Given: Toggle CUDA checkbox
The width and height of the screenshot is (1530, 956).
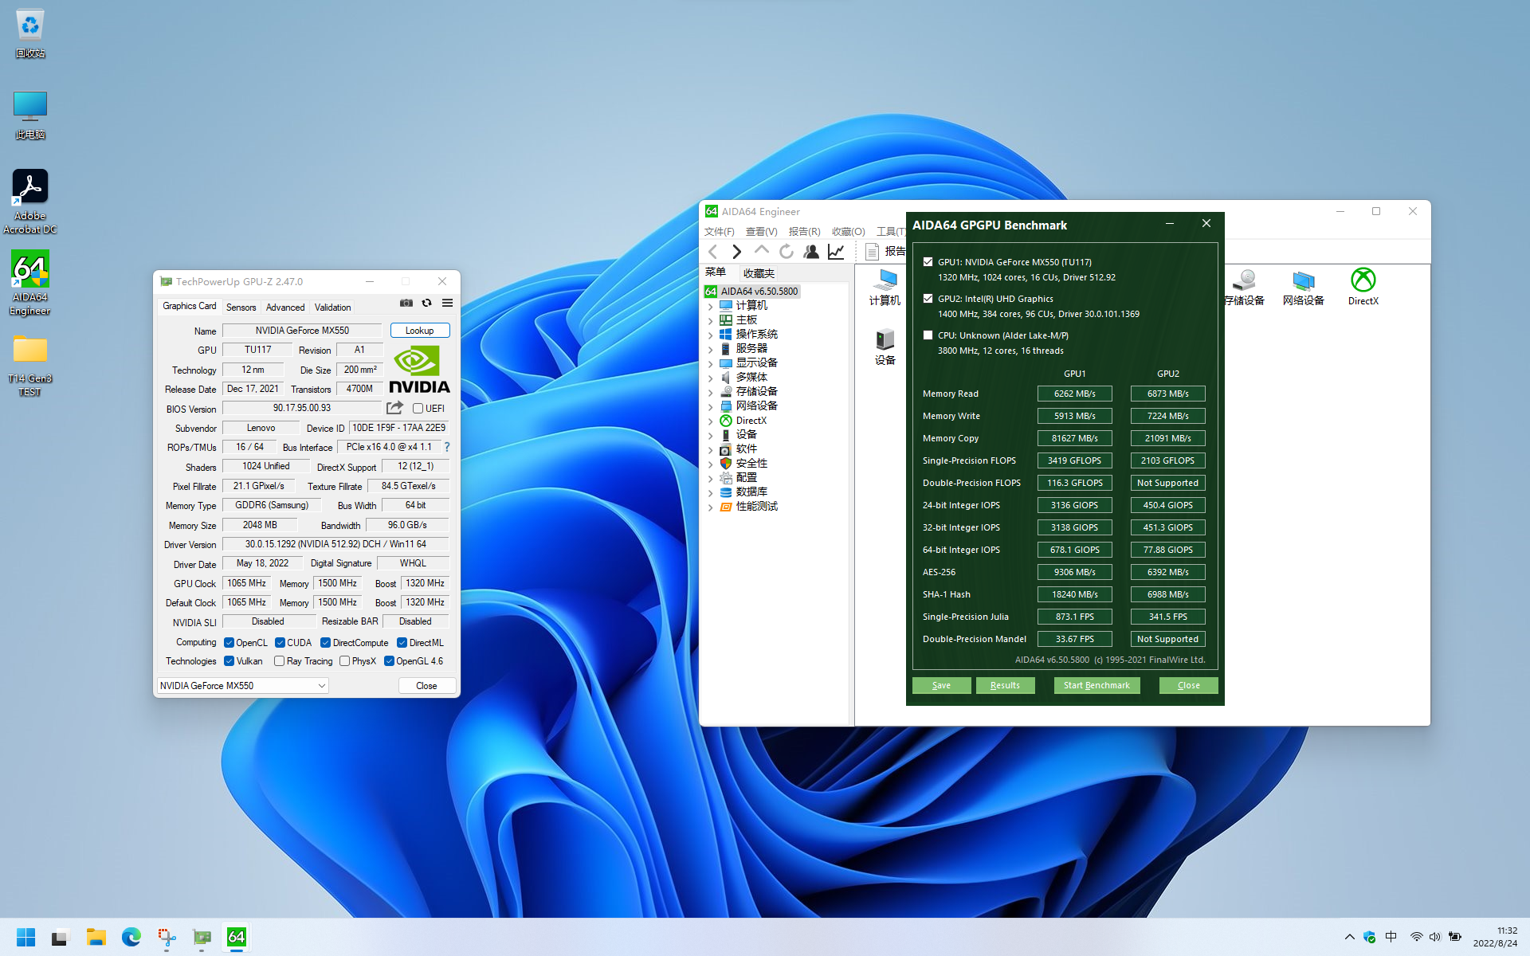Looking at the screenshot, I should click(280, 643).
